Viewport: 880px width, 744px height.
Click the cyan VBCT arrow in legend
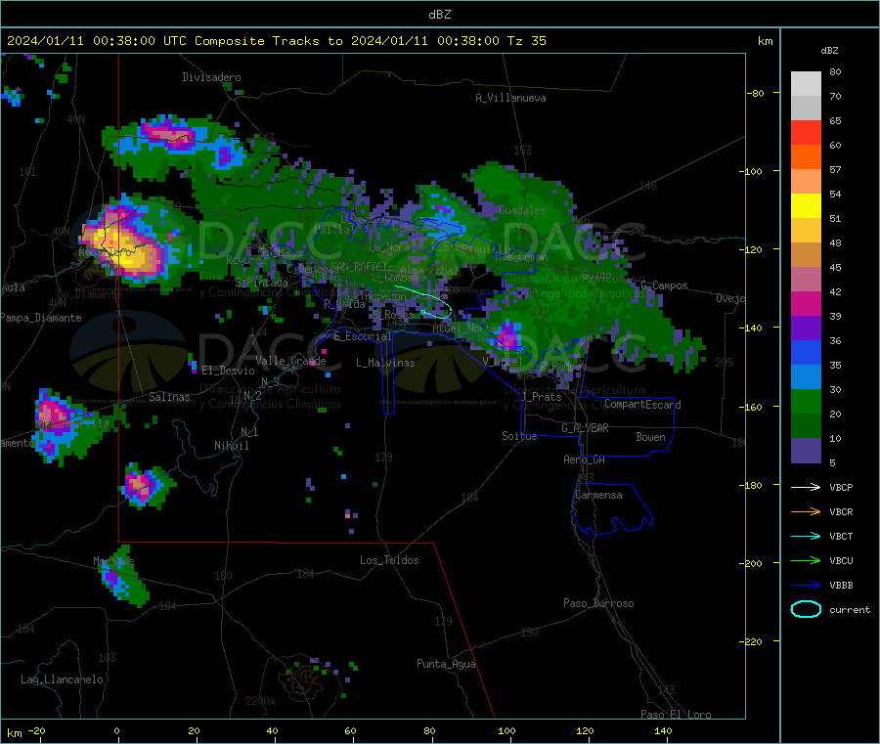[806, 537]
